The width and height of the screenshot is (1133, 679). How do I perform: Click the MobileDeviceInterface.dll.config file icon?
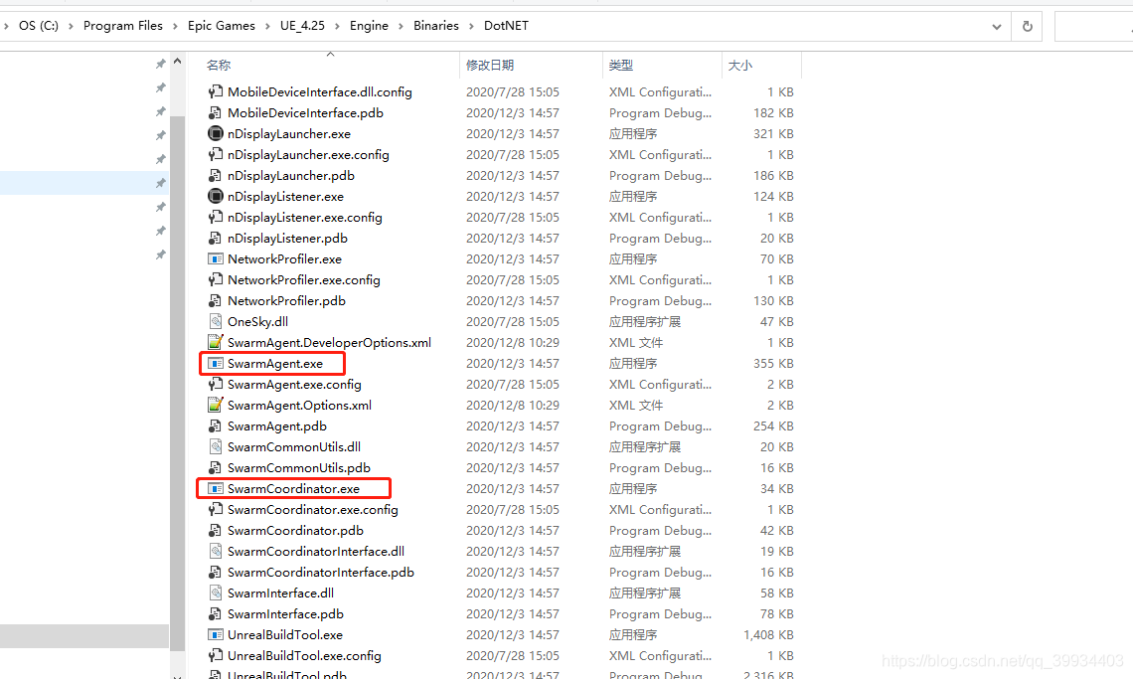216,91
